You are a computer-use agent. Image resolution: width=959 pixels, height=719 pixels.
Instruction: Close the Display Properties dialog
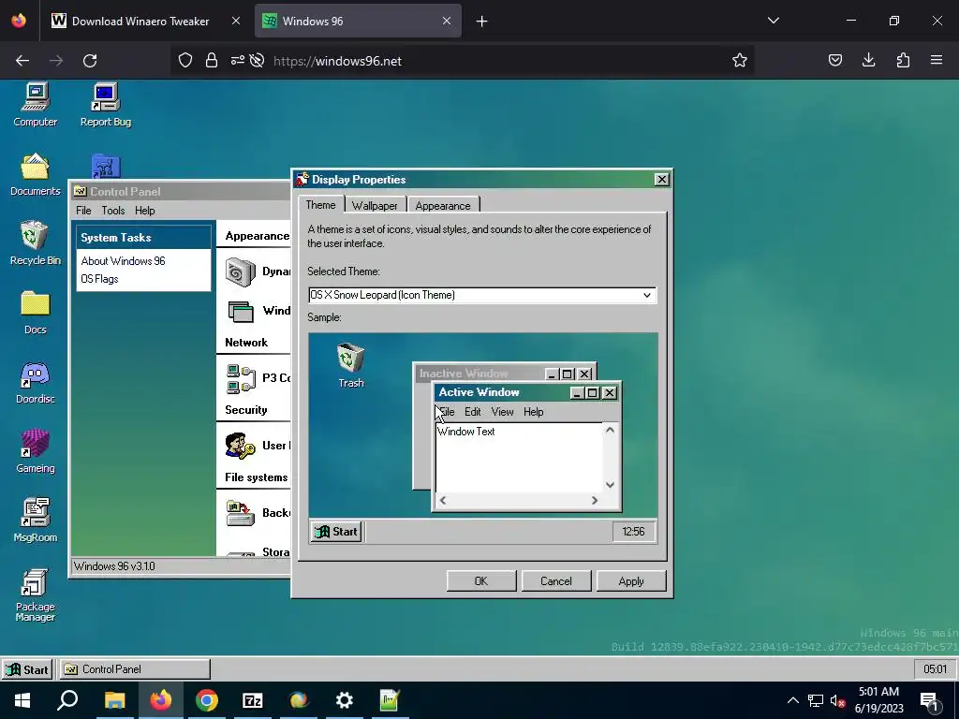click(x=662, y=179)
